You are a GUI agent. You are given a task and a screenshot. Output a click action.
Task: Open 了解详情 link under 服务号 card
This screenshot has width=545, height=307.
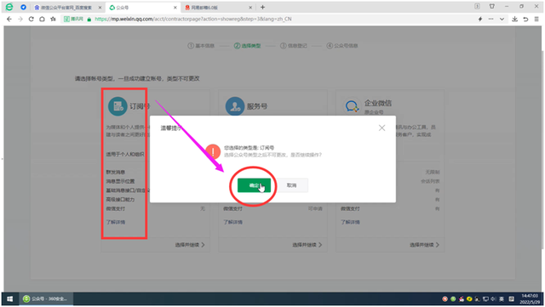tap(232, 222)
